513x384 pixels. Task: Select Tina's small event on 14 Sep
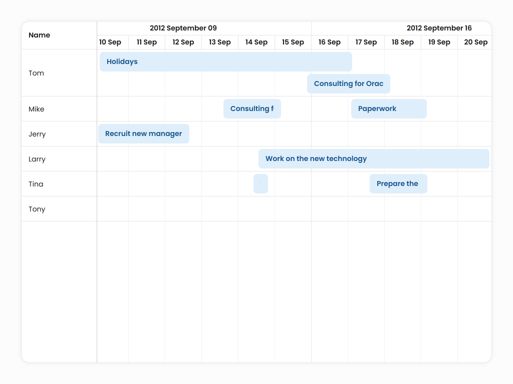click(x=261, y=184)
